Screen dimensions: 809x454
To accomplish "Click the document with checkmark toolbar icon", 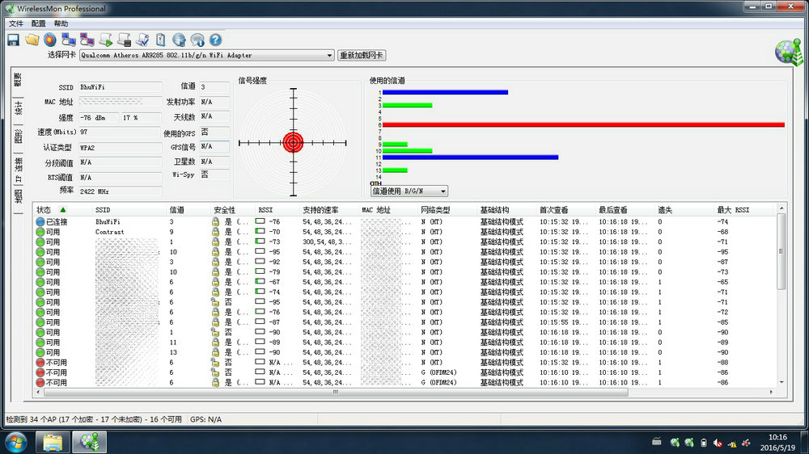I will 142,40.
